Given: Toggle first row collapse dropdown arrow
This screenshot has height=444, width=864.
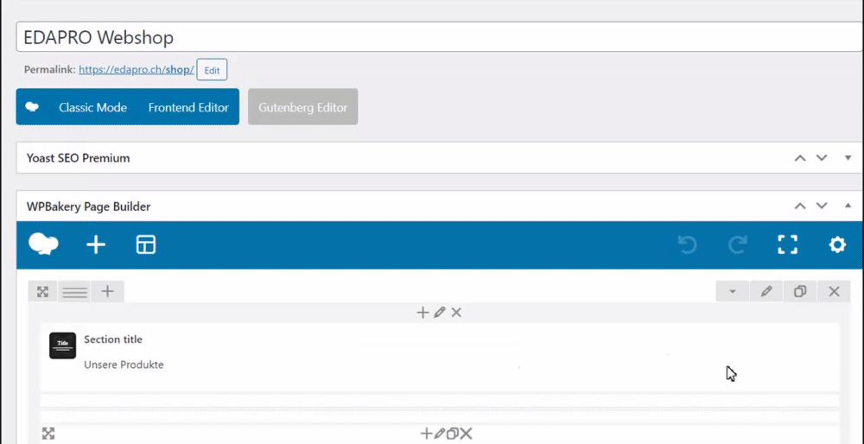Looking at the screenshot, I should [x=733, y=291].
